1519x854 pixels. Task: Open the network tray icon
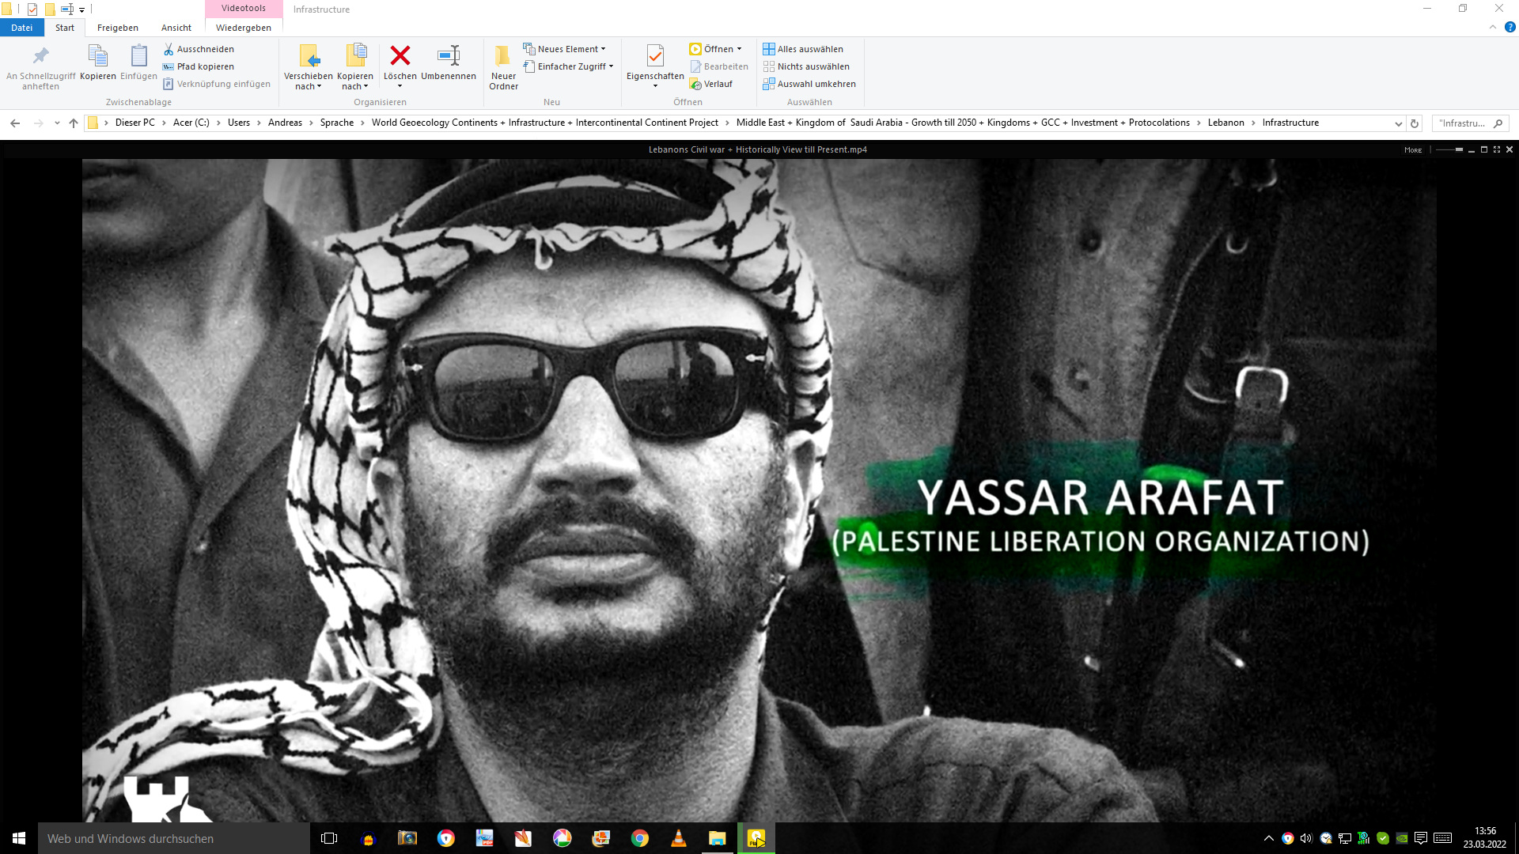(1345, 838)
